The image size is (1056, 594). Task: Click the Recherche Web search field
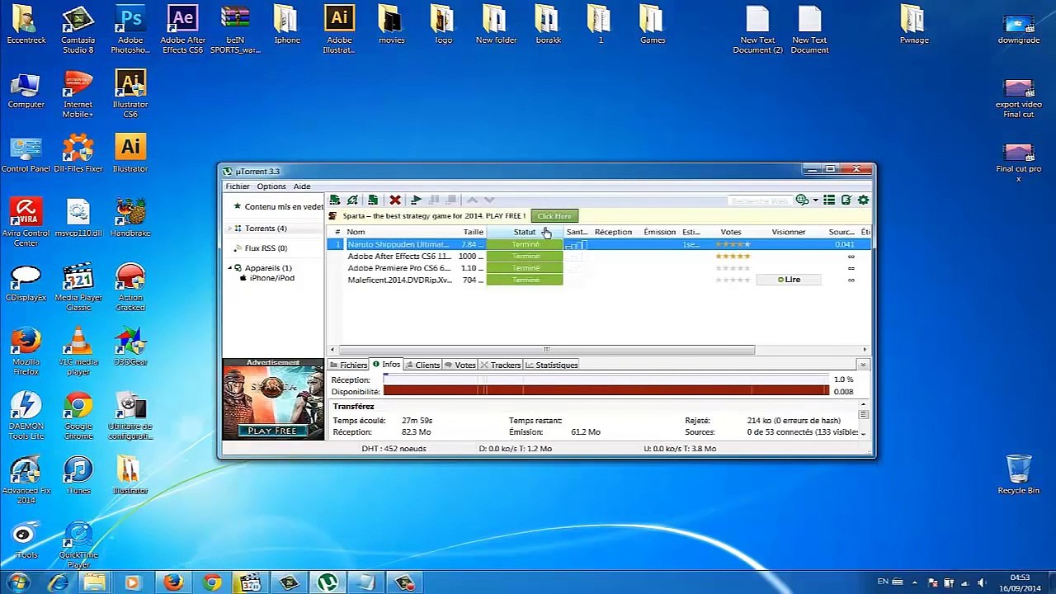click(760, 200)
